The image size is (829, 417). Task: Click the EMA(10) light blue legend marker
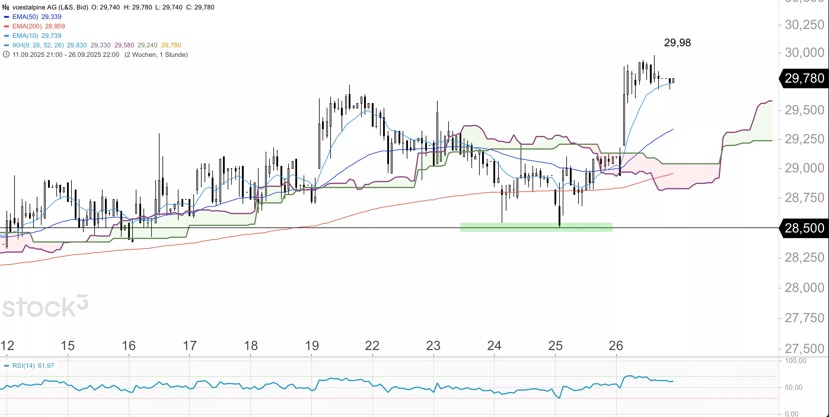point(7,36)
